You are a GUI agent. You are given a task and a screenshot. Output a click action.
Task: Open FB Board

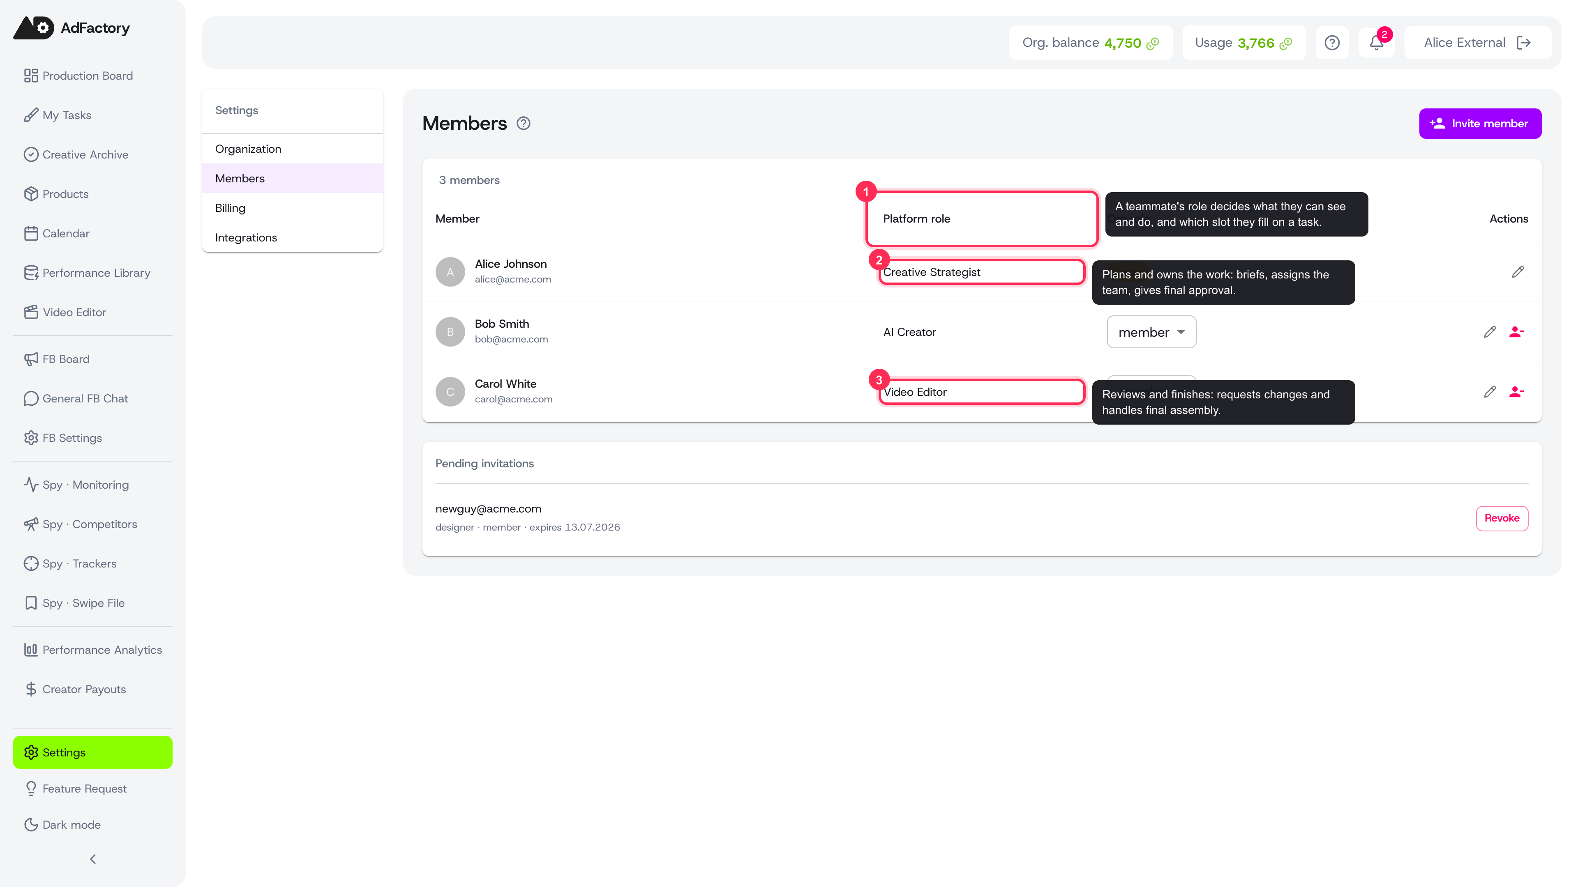pyautogui.click(x=92, y=359)
